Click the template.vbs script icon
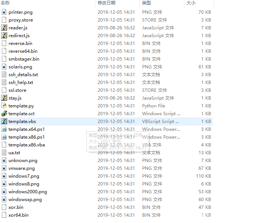 [x=4, y=122]
